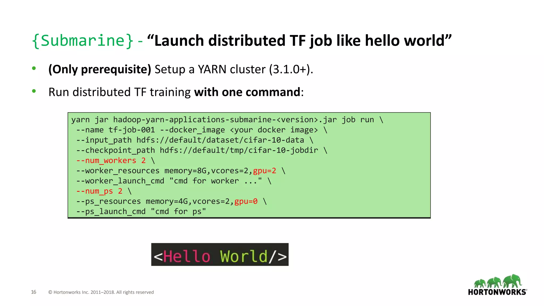Click the "--worker_launch_cmd" line
Image resolution: width=544 pixels, height=306 pixels.
click(x=174, y=181)
